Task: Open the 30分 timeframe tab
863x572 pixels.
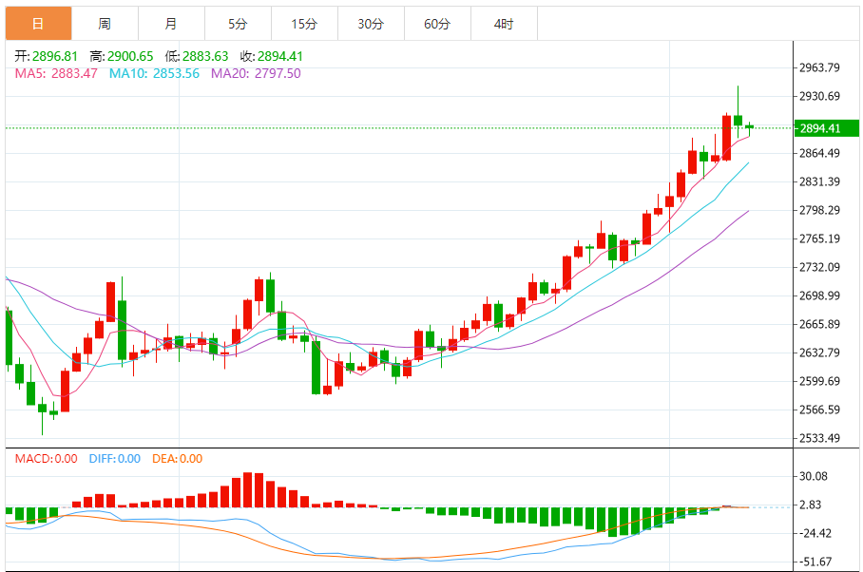Action: 371,24
